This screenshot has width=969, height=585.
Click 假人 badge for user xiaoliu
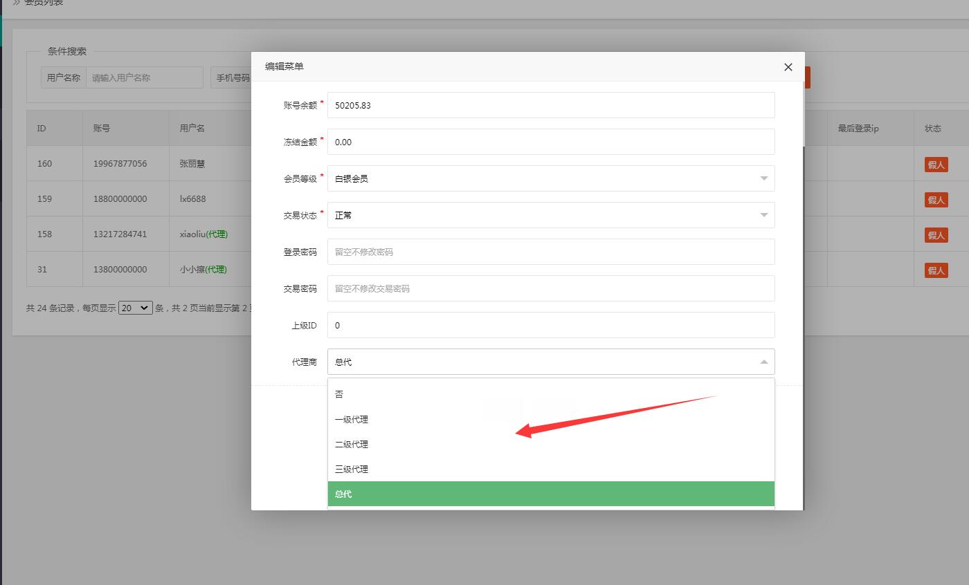(x=936, y=235)
